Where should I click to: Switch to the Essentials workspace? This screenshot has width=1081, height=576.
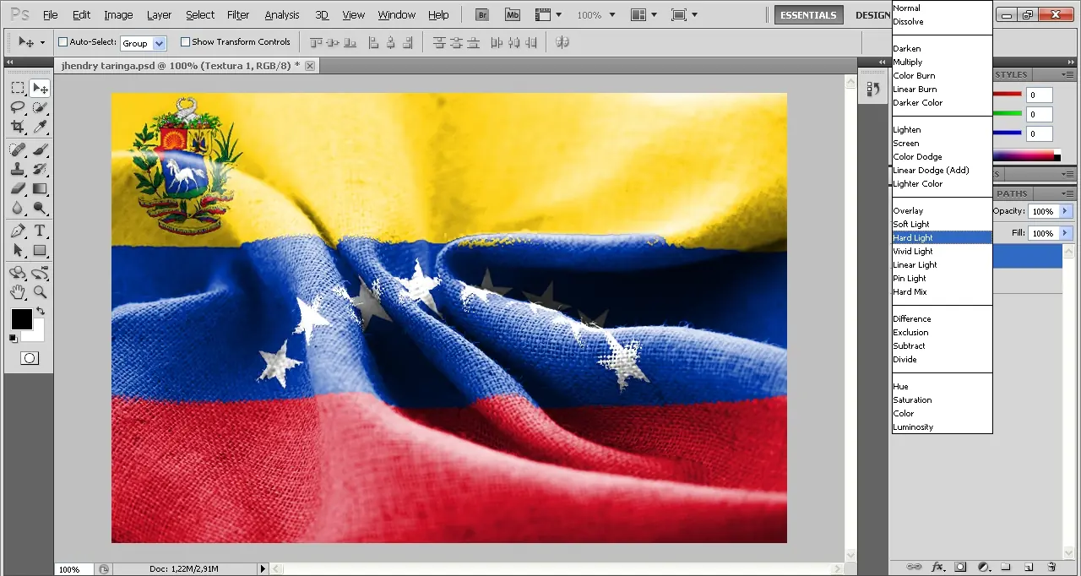808,15
